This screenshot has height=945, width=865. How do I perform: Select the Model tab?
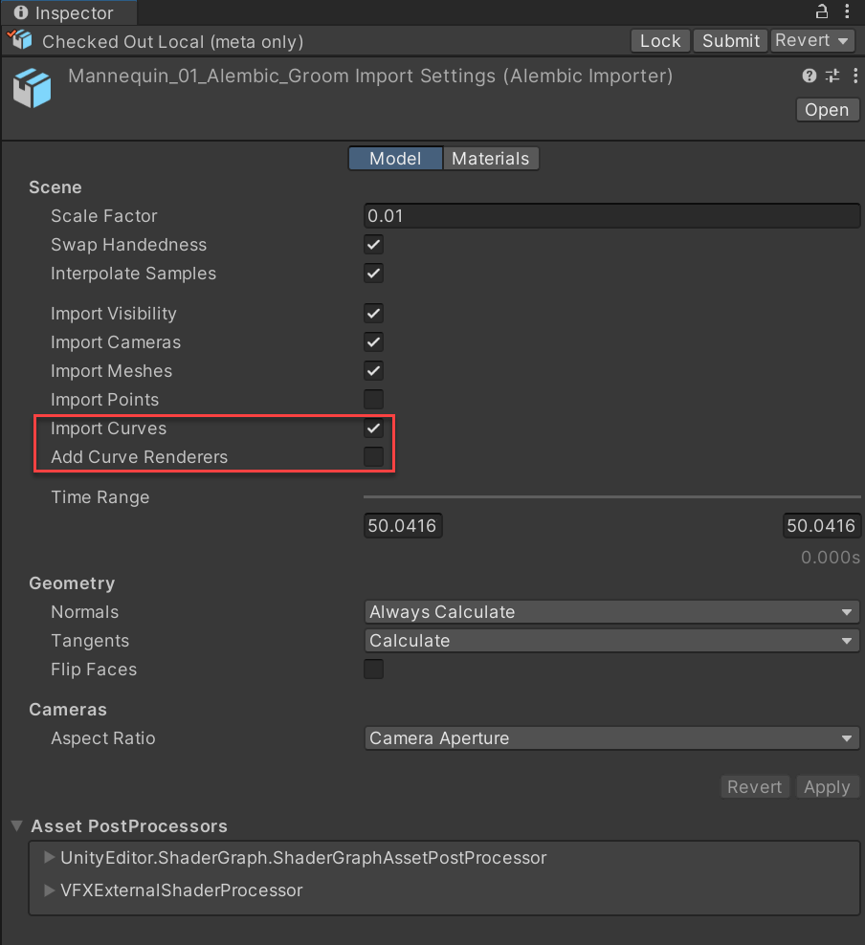point(395,159)
